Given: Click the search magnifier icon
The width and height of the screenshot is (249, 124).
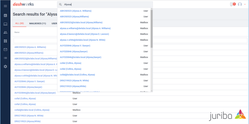Looking at the screenshot, I should point(60,4).
